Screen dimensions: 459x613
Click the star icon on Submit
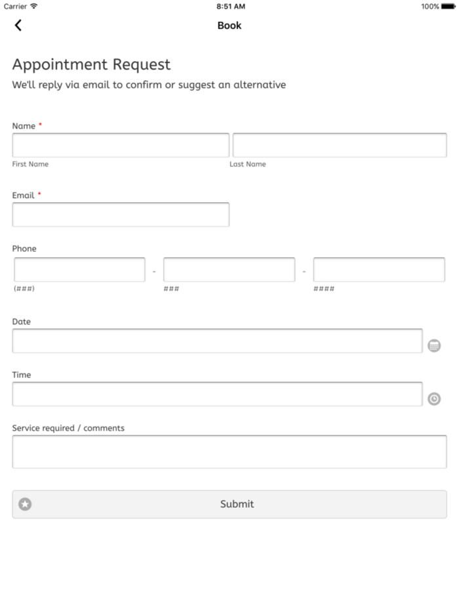(25, 504)
